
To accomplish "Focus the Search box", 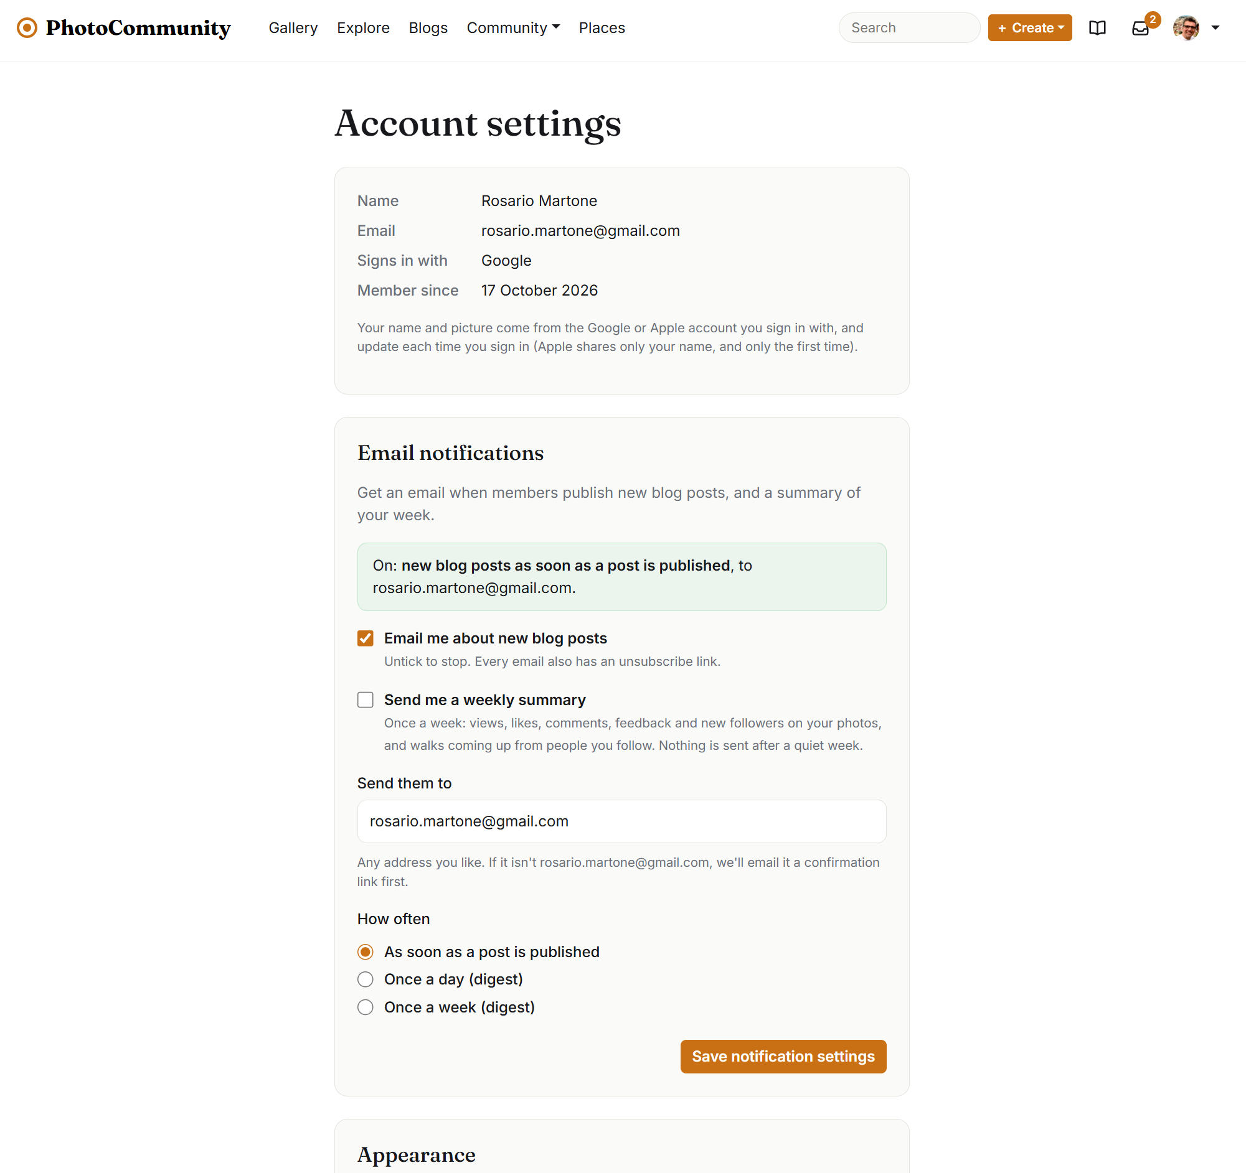I will (x=909, y=27).
